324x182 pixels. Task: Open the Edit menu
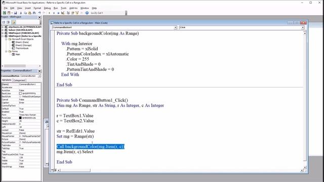(x=12, y=8)
